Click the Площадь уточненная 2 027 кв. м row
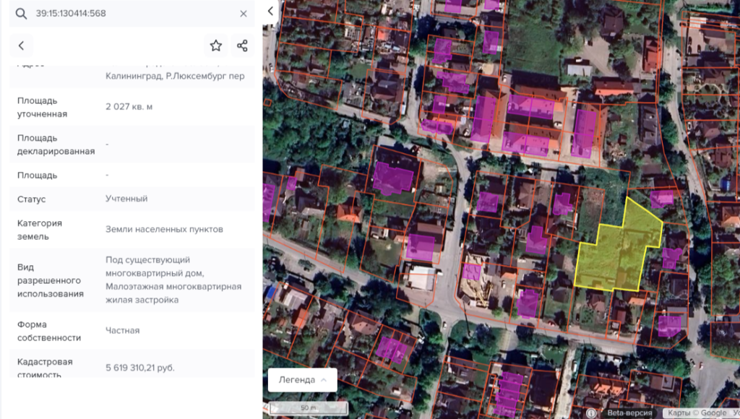 click(132, 107)
